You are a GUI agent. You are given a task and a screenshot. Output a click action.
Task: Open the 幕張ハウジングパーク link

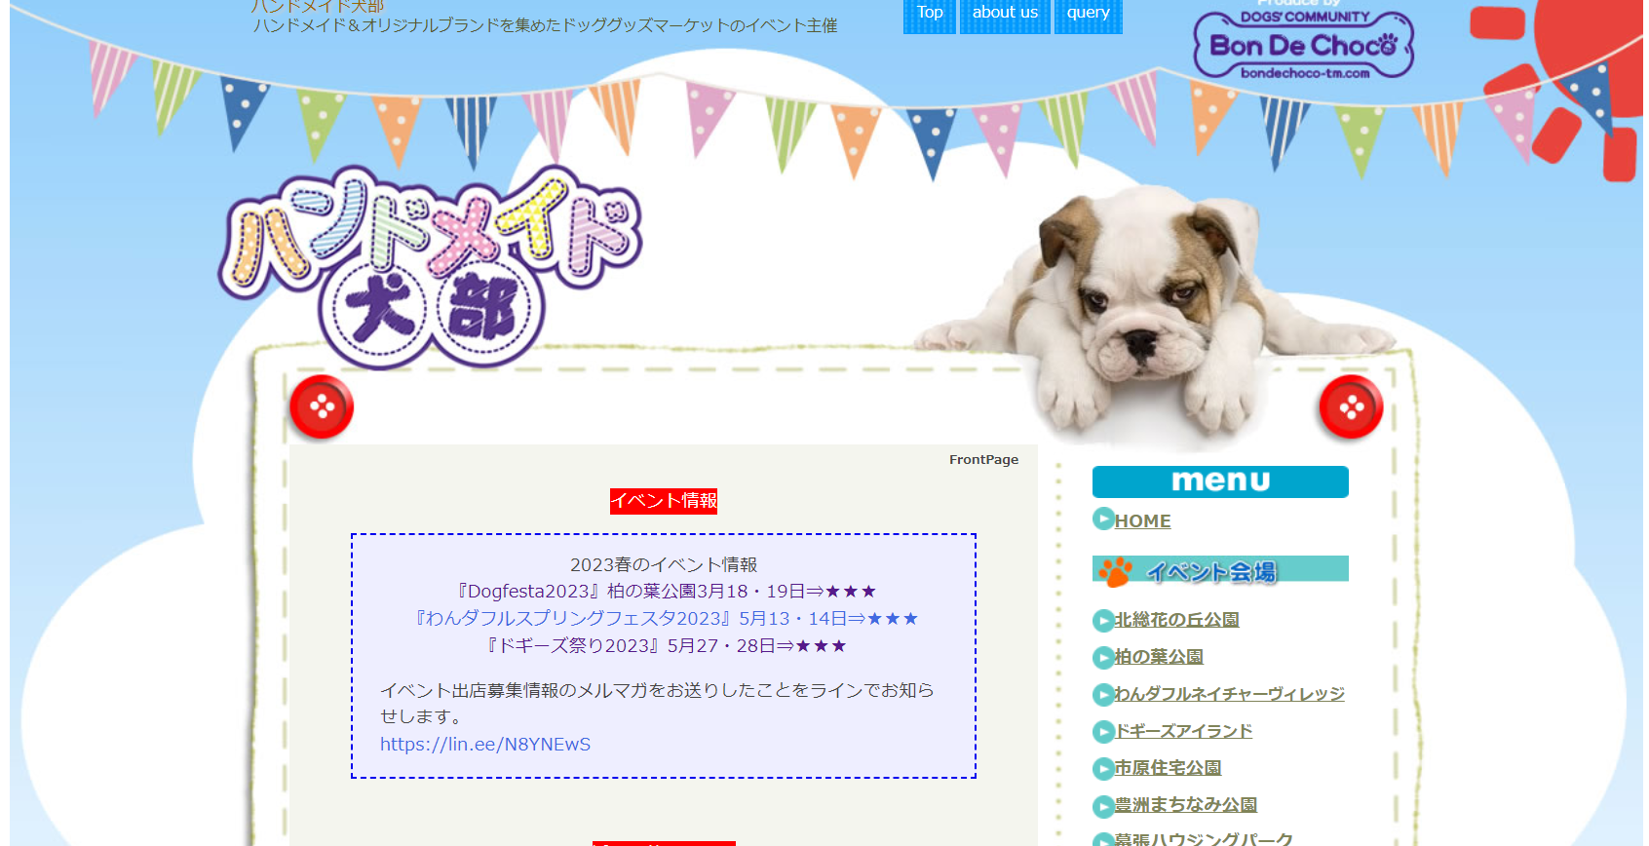pyautogui.click(x=1204, y=839)
